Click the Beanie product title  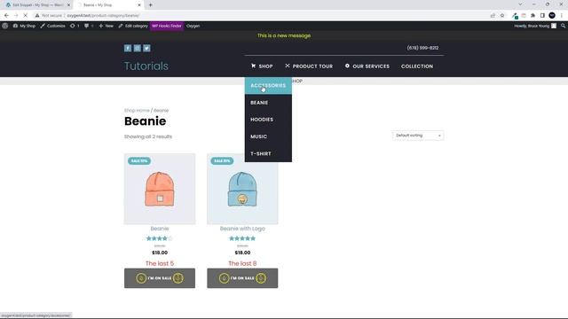(x=160, y=229)
